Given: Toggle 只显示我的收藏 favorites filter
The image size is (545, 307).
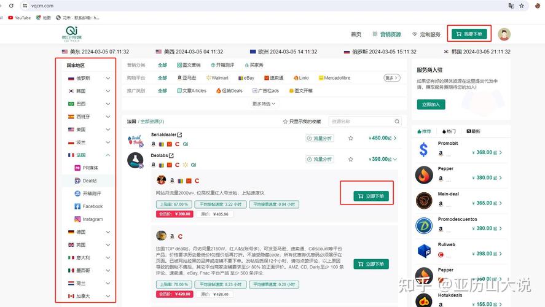Looking at the screenshot, I should pyautogui.click(x=302, y=122).
